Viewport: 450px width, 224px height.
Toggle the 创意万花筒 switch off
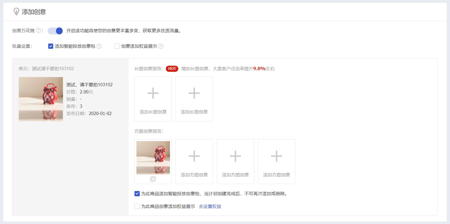click(x=55, y=31)
